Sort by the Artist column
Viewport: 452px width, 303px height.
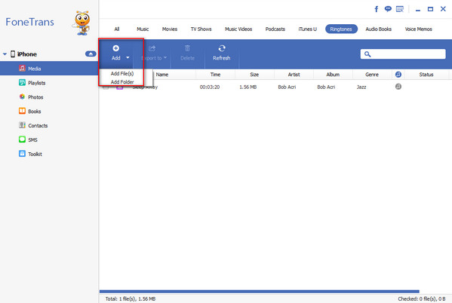tap(294, 75)
